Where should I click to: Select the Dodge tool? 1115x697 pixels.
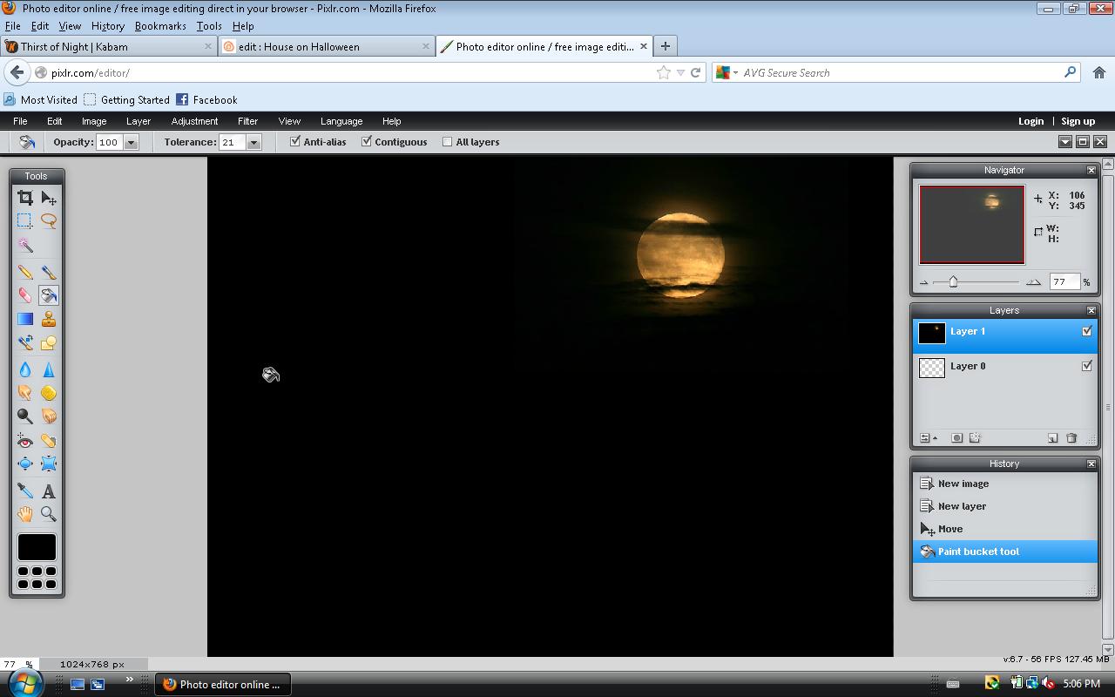[x=25, y=416]
